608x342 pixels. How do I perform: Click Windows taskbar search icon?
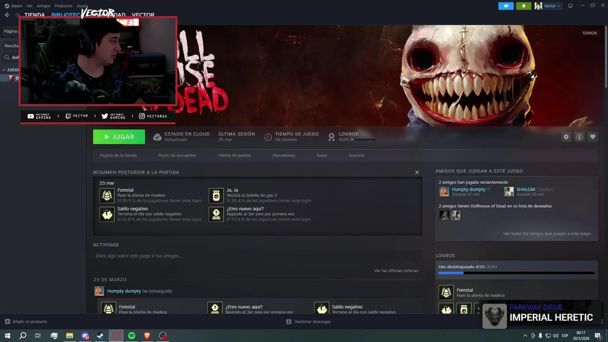(23, 336)
